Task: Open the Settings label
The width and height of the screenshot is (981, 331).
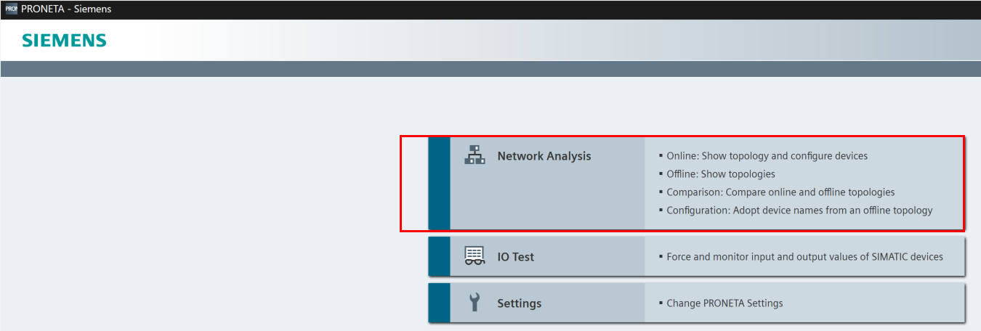Action: tap(519, 303)
